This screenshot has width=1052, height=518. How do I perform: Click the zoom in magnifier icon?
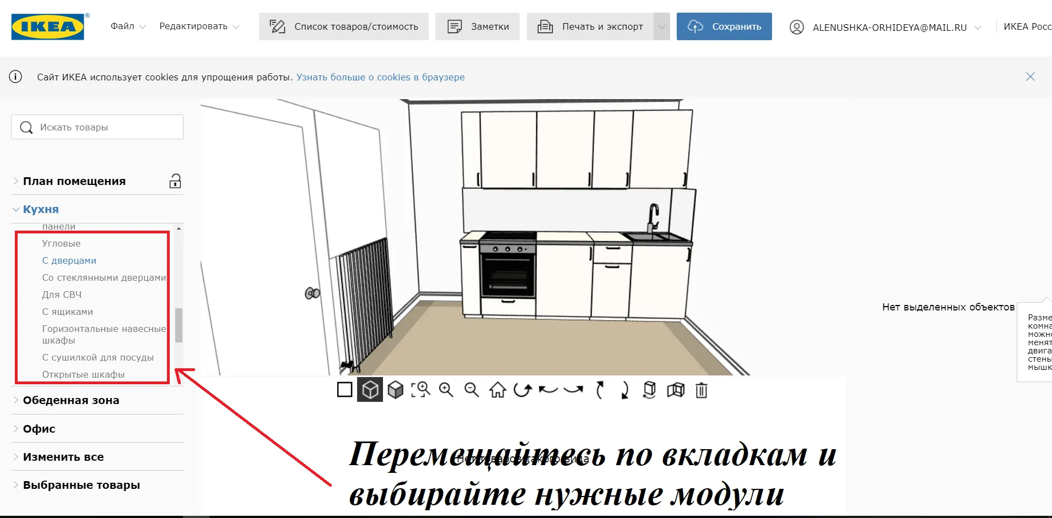pos(446,390)
